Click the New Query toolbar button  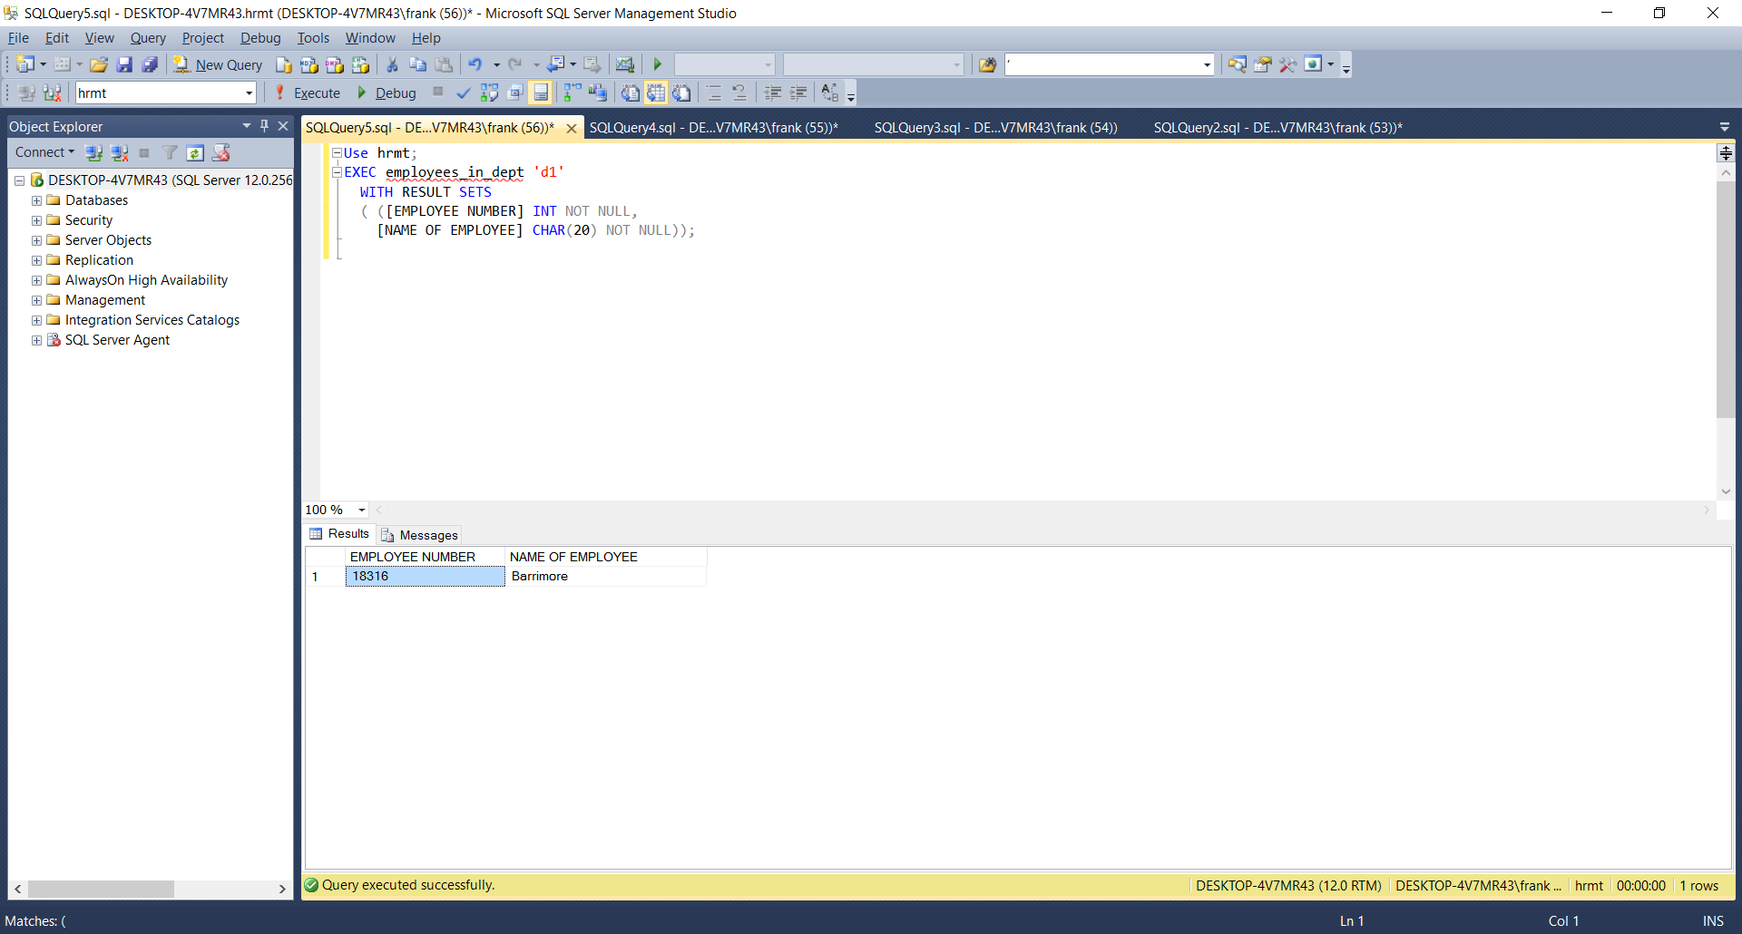coord(218,64)
